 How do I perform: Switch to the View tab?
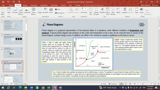pos(70,5)
